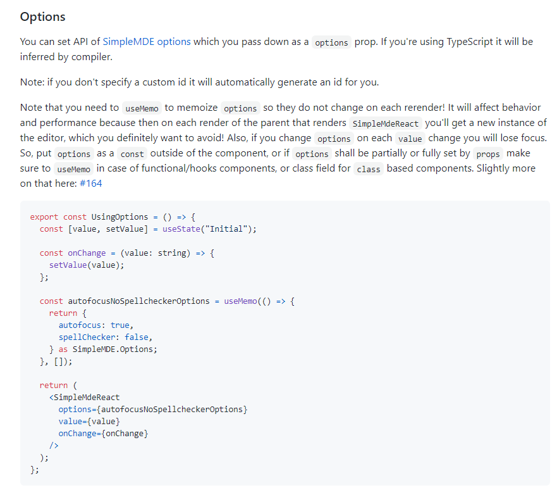Click the '<SimpleMdeReact' JSX tag line

pos(84,397)
